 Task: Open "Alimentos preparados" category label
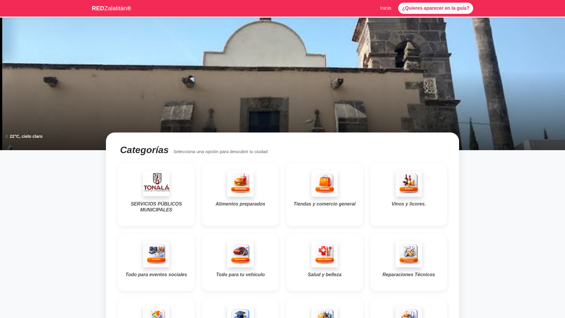pyautogui.click(x=240, y=204)
